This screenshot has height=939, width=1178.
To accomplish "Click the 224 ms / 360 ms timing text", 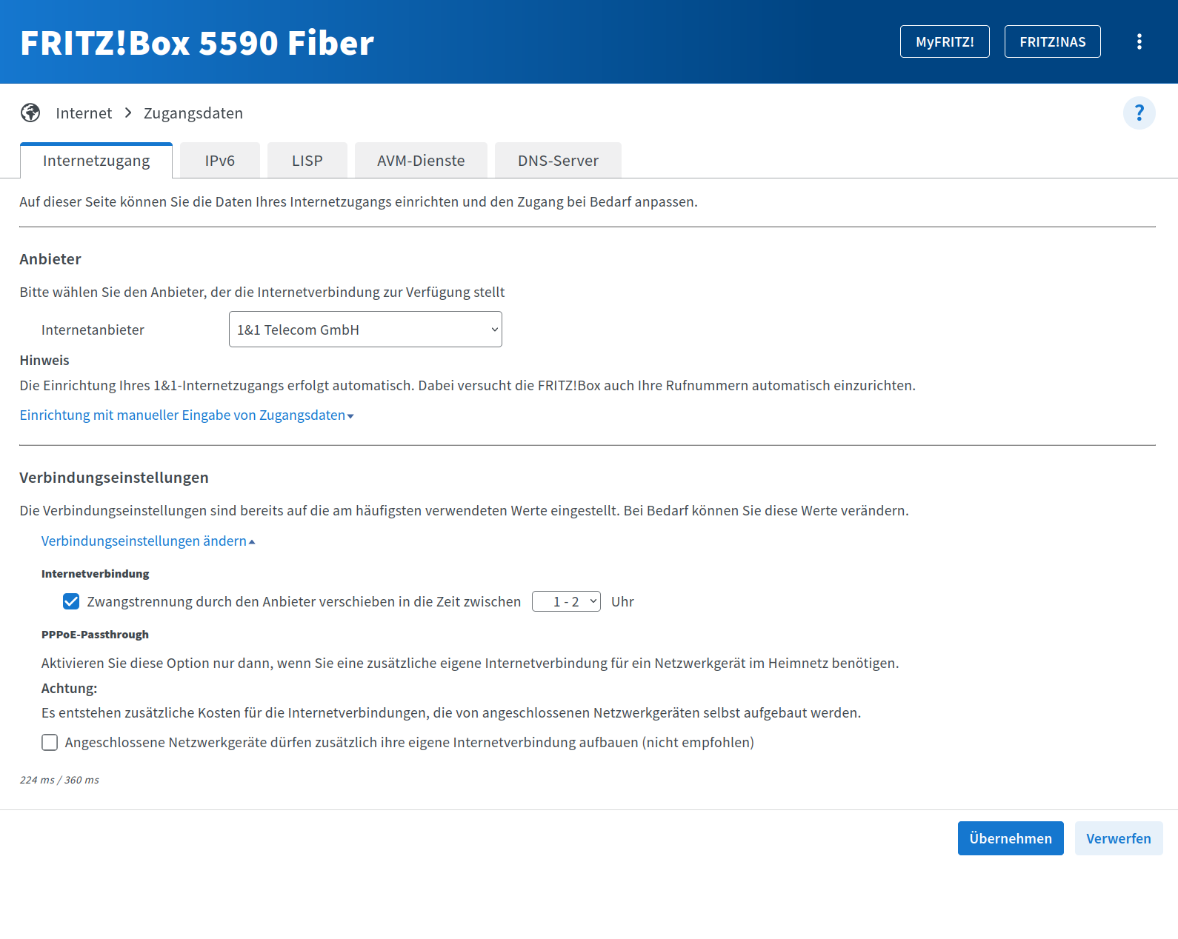I will [59, 780].
